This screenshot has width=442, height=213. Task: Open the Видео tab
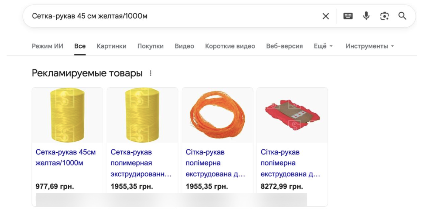[x=184, y=46]
